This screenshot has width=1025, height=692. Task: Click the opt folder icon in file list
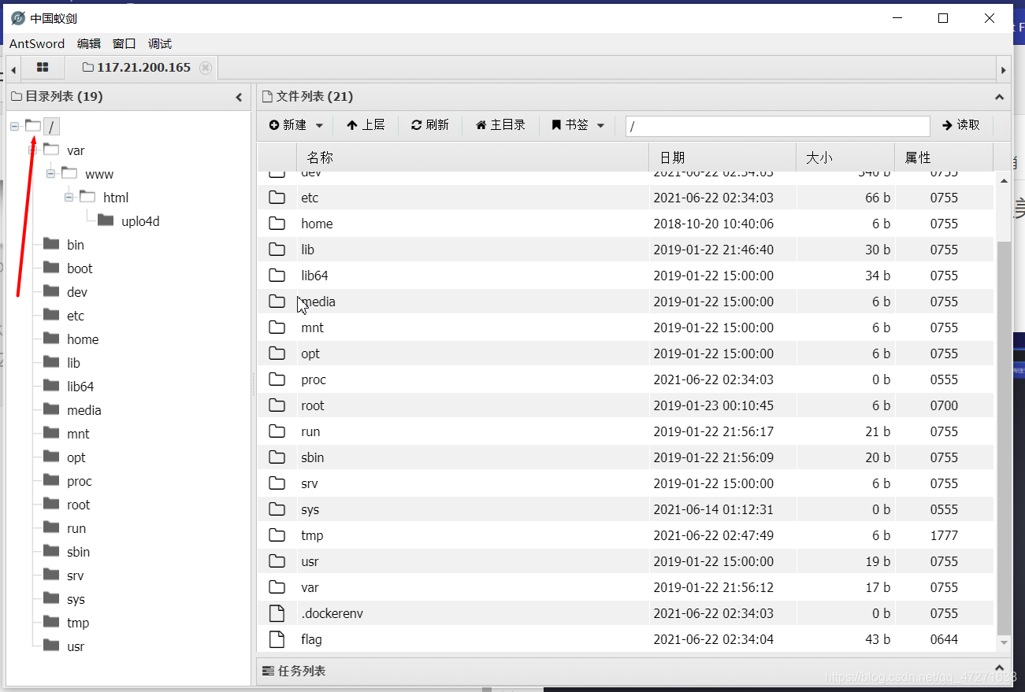pos(277,353)
